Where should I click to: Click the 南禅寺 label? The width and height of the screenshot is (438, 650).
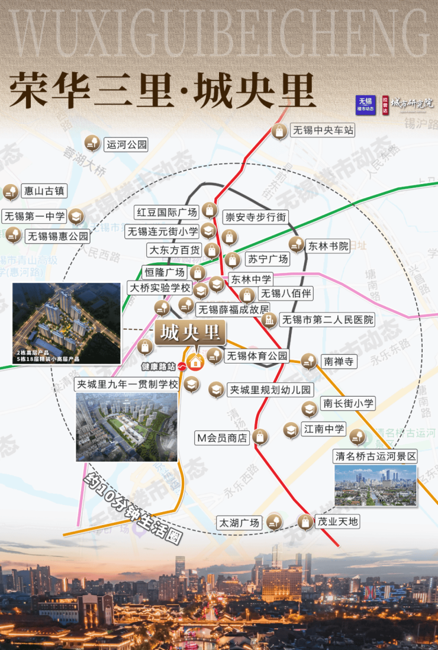click(x=339, y=362)
